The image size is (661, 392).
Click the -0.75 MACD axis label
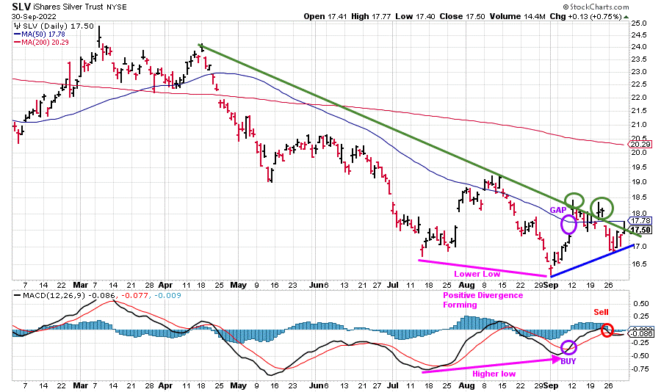639,369
